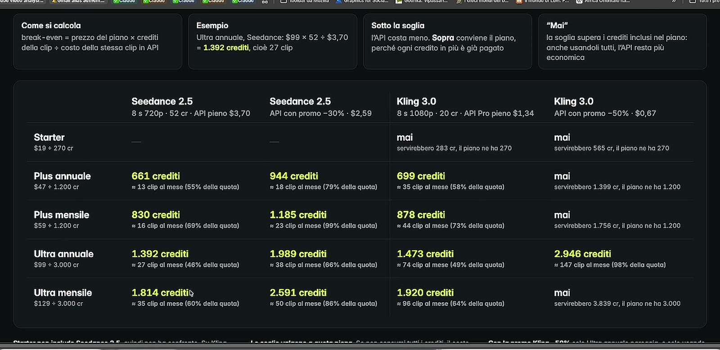Click the "2.946 crediti" cell

pos(582,254)
